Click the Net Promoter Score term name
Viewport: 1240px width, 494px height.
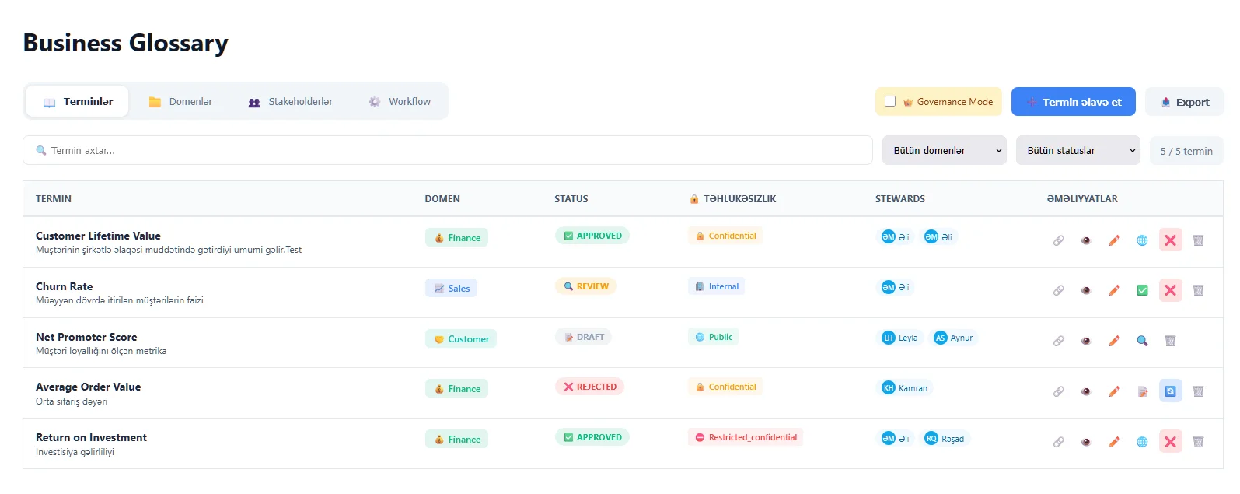click(x=86, y=337)
